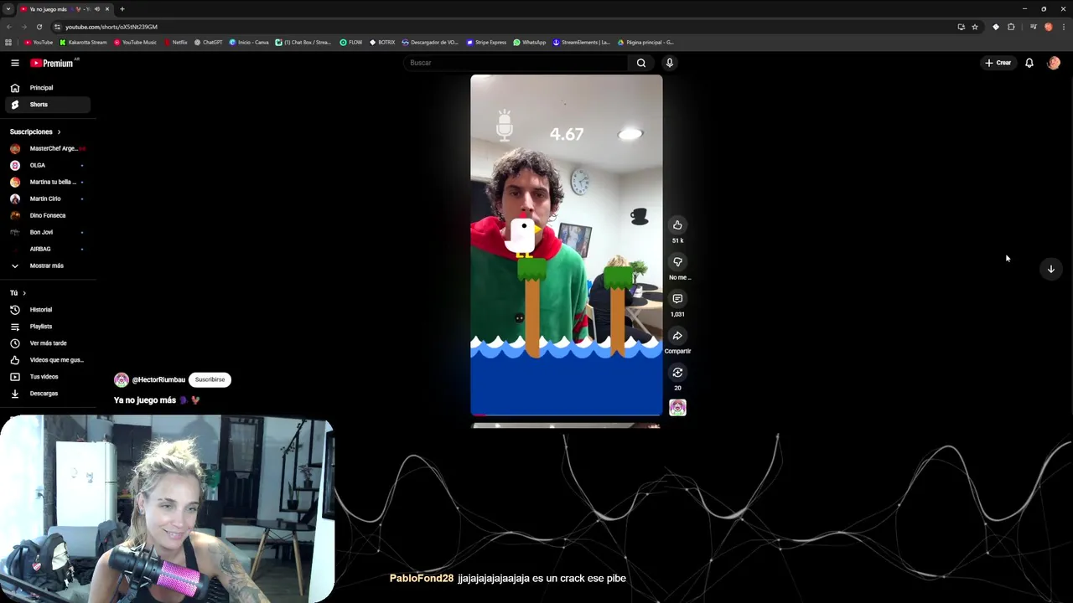Screen dimensions: 1073x603
Task: Open the tab search dropdown
Action: (x=8, y=9)
